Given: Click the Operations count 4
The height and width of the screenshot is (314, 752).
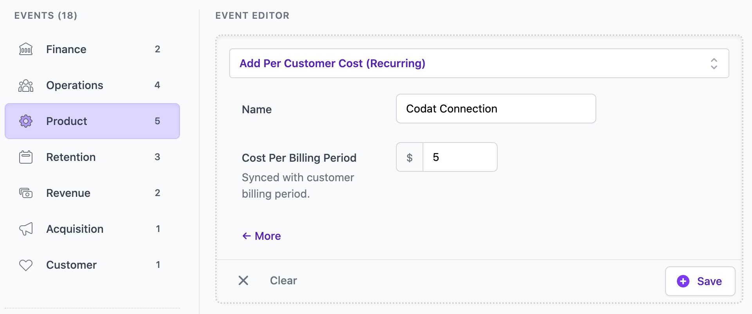Looking at the screenshot, I should coord(157,85).
